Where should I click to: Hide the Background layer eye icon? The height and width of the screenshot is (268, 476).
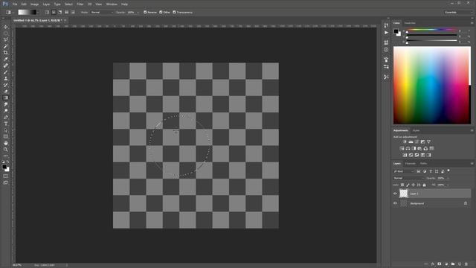coord(395,203)
